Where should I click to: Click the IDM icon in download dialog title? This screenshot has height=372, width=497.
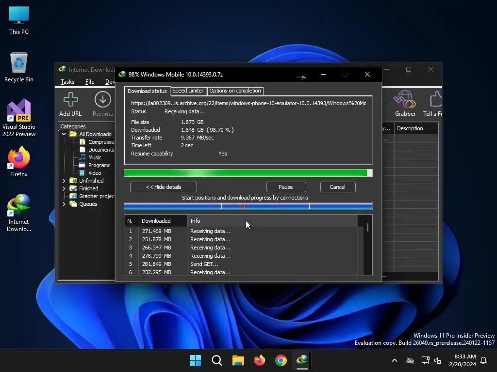[122, 74]
